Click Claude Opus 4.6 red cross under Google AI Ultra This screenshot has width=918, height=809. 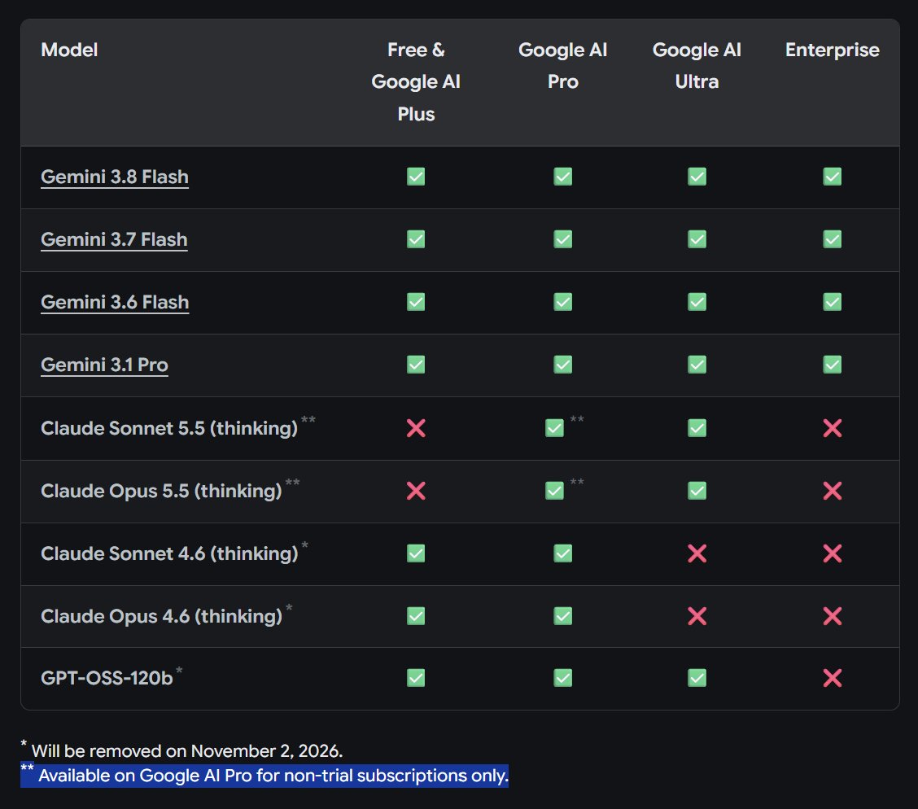click(x=697, y=616)
